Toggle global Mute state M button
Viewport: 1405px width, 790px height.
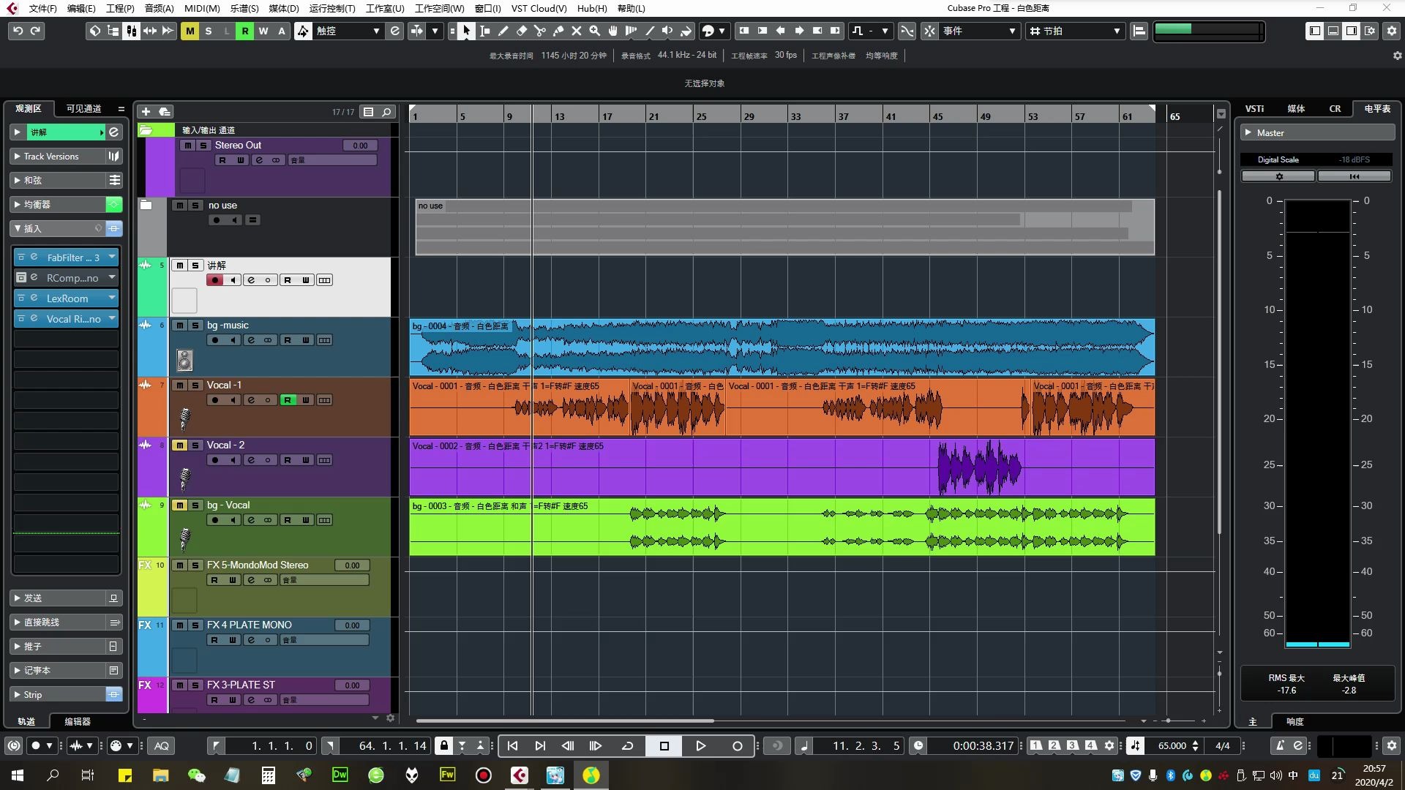(x=190, y=31)
